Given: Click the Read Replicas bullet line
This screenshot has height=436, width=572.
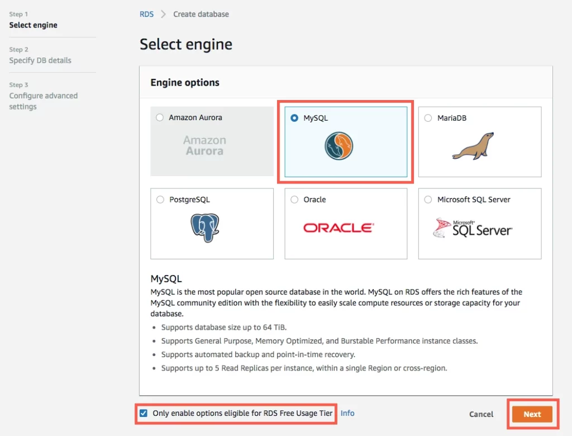Looking at the screenshot, I should point(304,368).
